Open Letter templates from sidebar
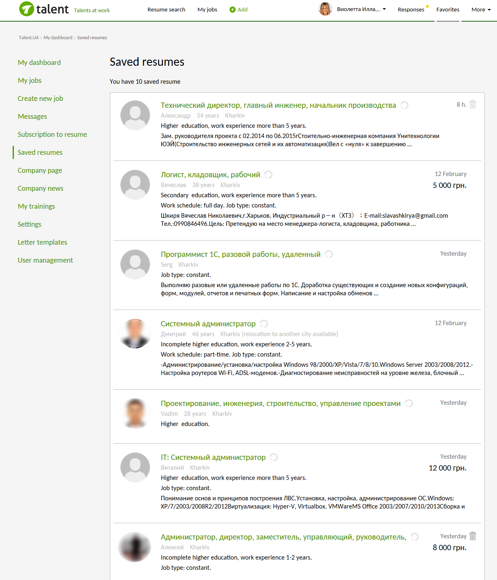This screenshot has width=497, height=580. click(42, 242)
